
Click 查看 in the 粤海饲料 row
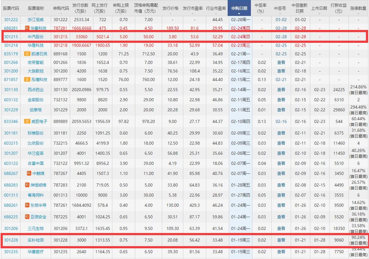281,195
